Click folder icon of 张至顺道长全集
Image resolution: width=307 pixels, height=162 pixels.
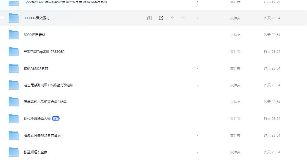click(x=13, y=152)
